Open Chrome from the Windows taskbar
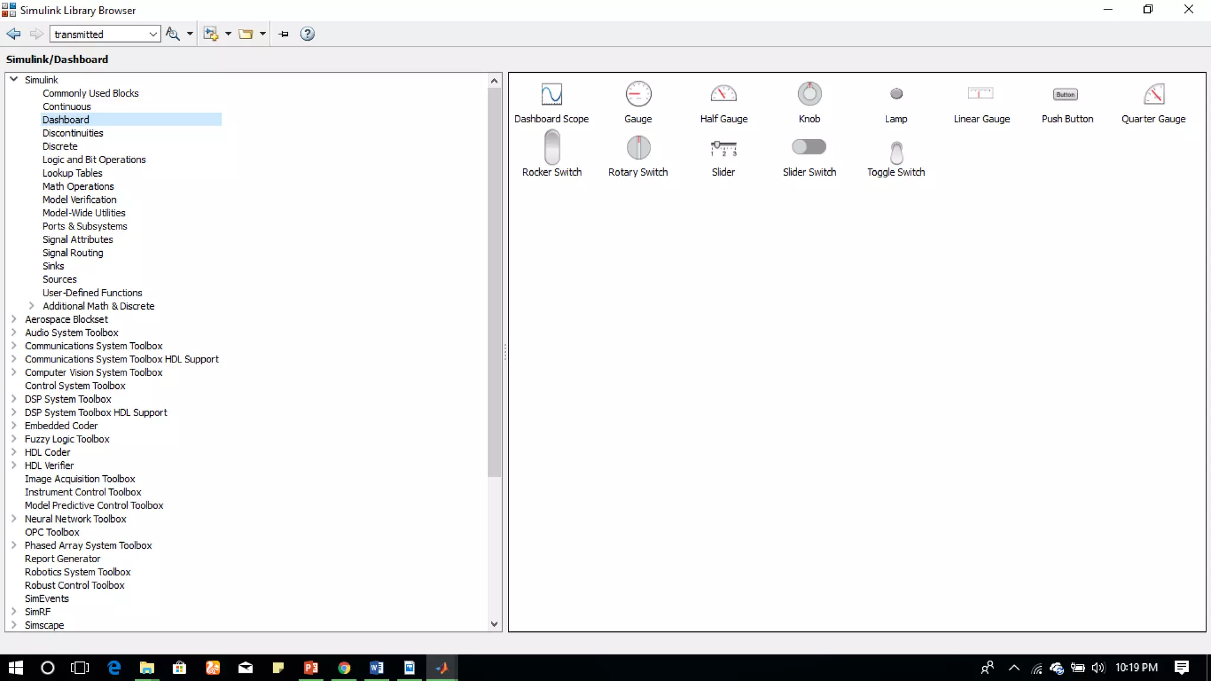 coord(344,668)
